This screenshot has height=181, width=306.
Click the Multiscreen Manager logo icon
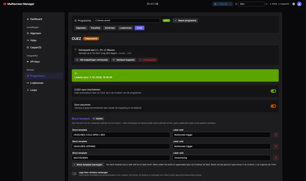(x=5, y=4)
